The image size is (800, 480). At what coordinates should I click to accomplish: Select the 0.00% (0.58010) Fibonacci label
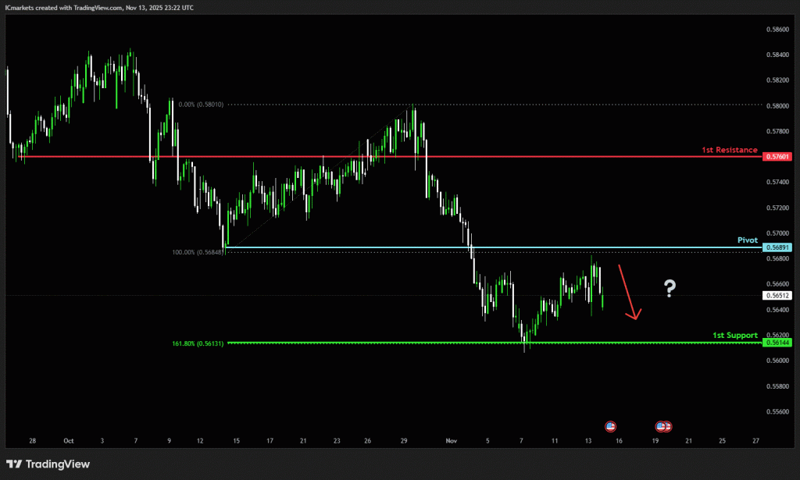pos(201,105)
